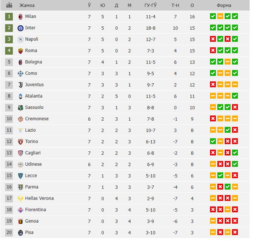Click the Т-Н goal difference header
The width and height of the screenshot is (254, 242).
[x=175, y=5]
